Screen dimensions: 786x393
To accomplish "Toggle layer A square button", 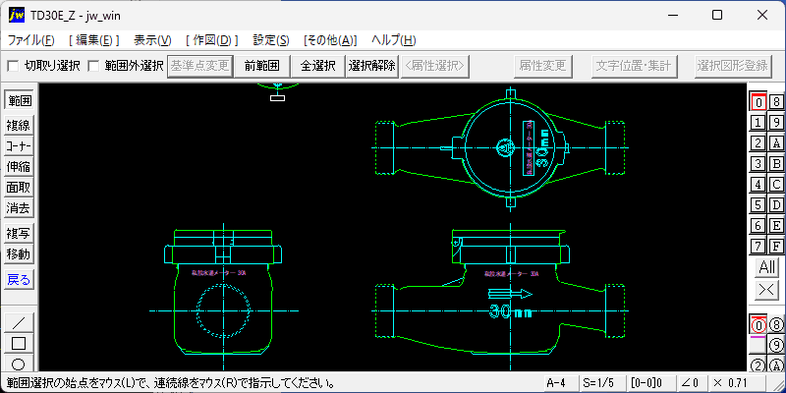I will pyautogui.click(x=776, y=142).
